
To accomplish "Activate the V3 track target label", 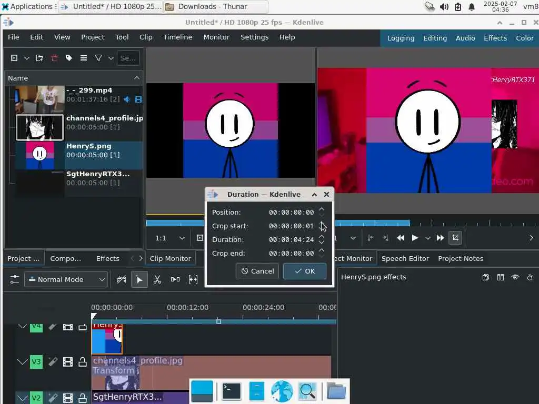I will click(36, 361).
